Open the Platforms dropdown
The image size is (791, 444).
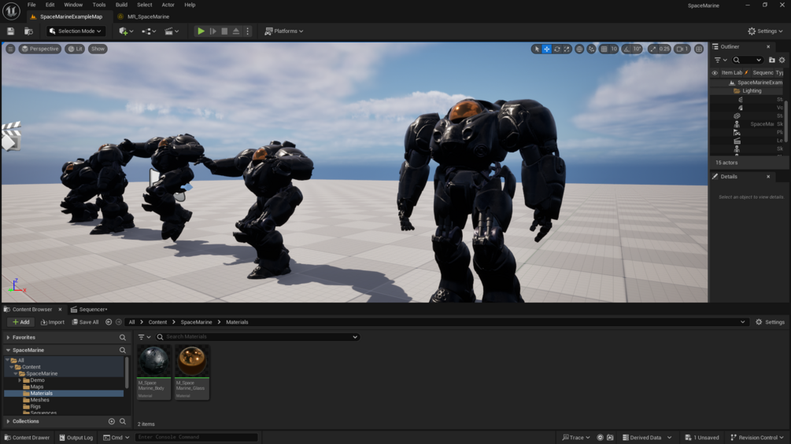pos(284,31)
